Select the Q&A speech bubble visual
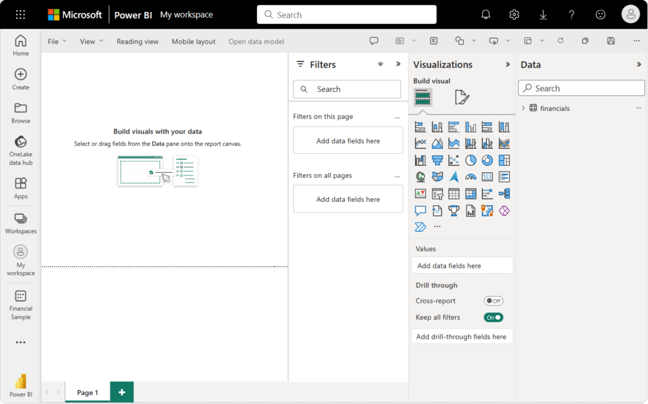Screen dimensions: 648x404 point(420,211)
